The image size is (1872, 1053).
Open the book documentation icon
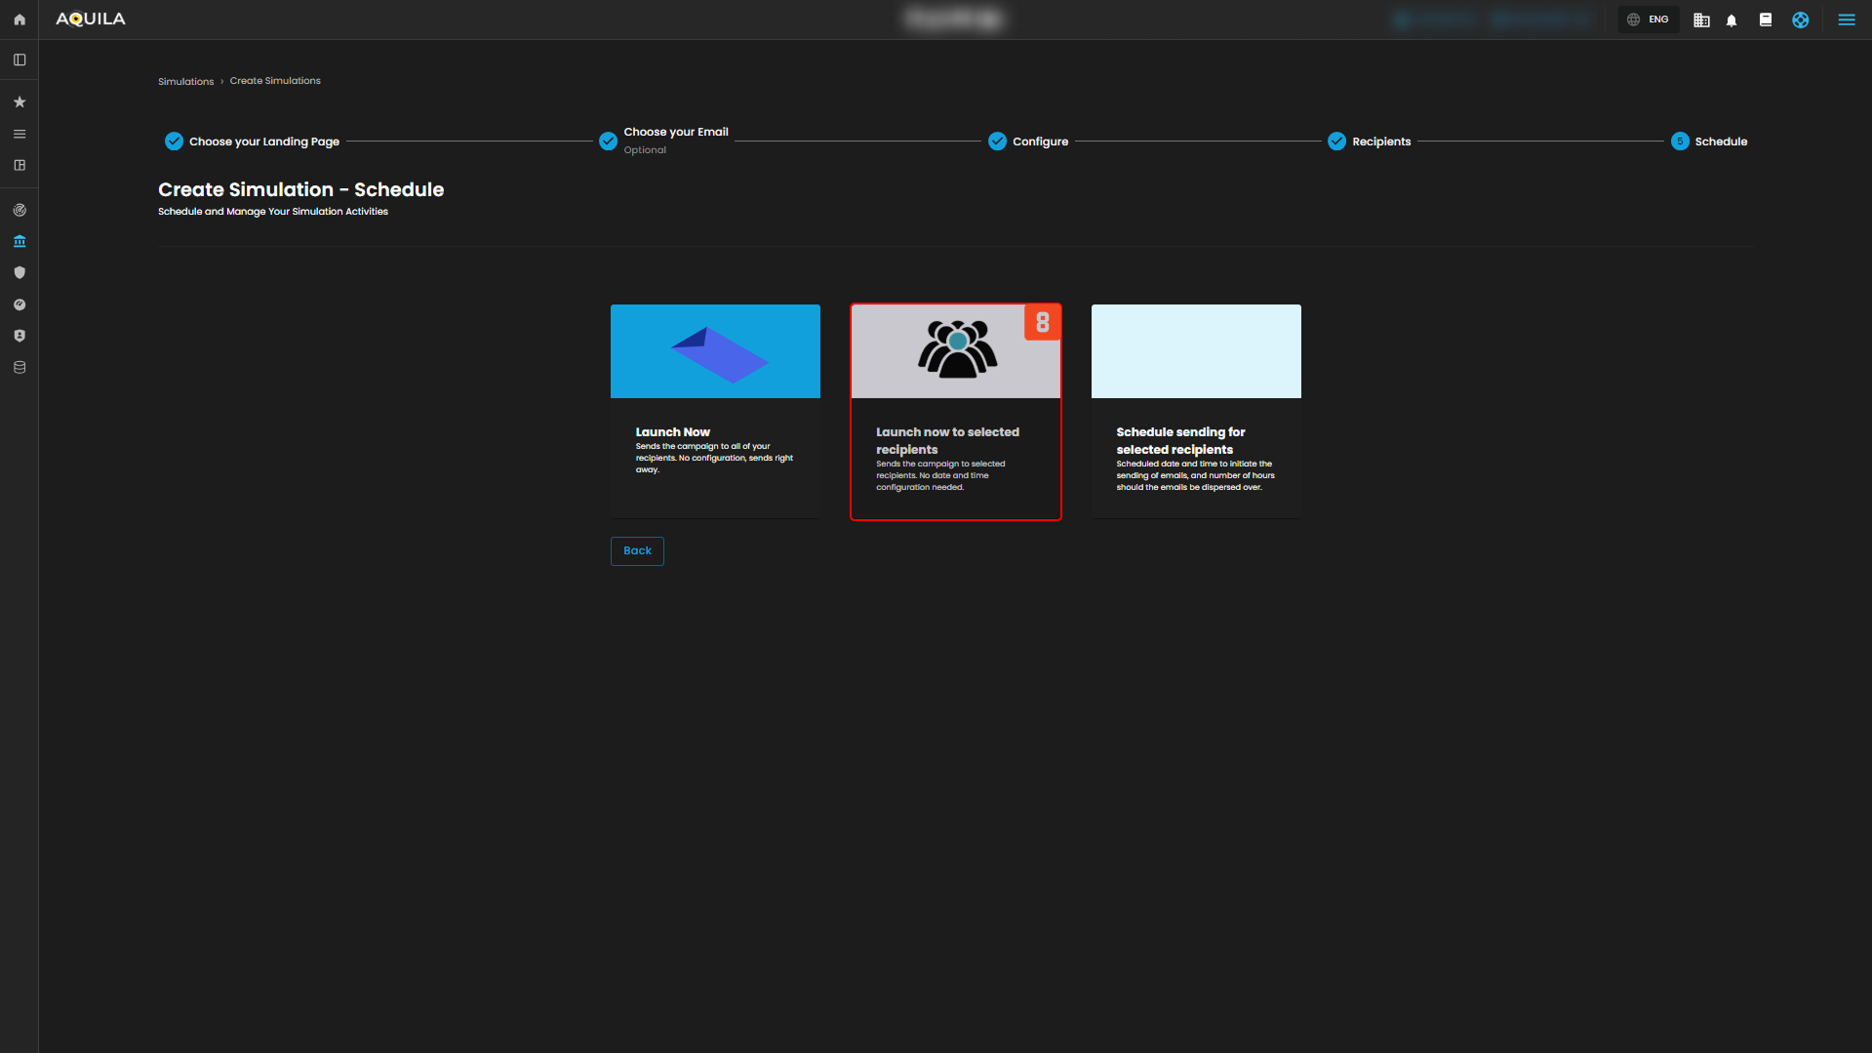click(x=1766, y=20)
